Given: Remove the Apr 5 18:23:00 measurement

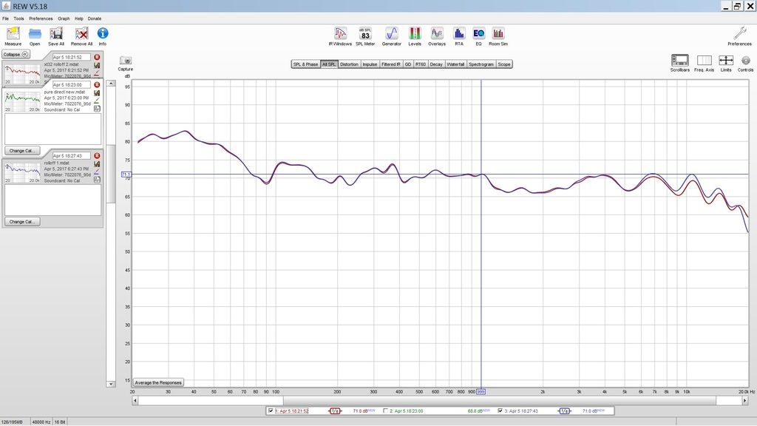Looking at the screenshot, I should tap(97, 84).
